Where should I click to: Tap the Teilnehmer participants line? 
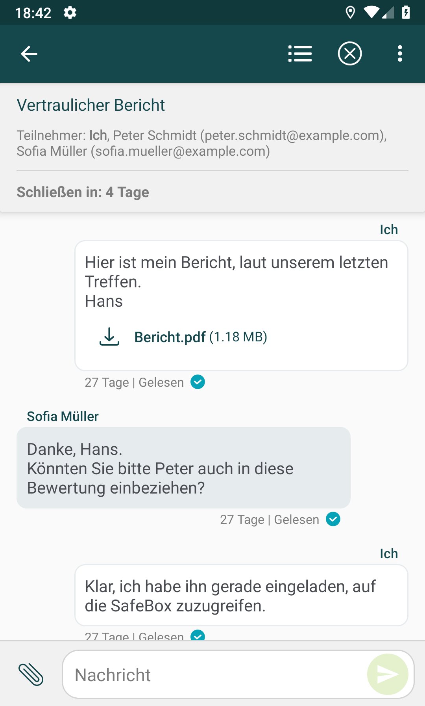pos(201,143)
